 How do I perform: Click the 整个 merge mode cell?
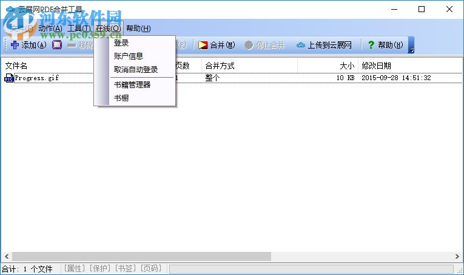tap(212, 78)
